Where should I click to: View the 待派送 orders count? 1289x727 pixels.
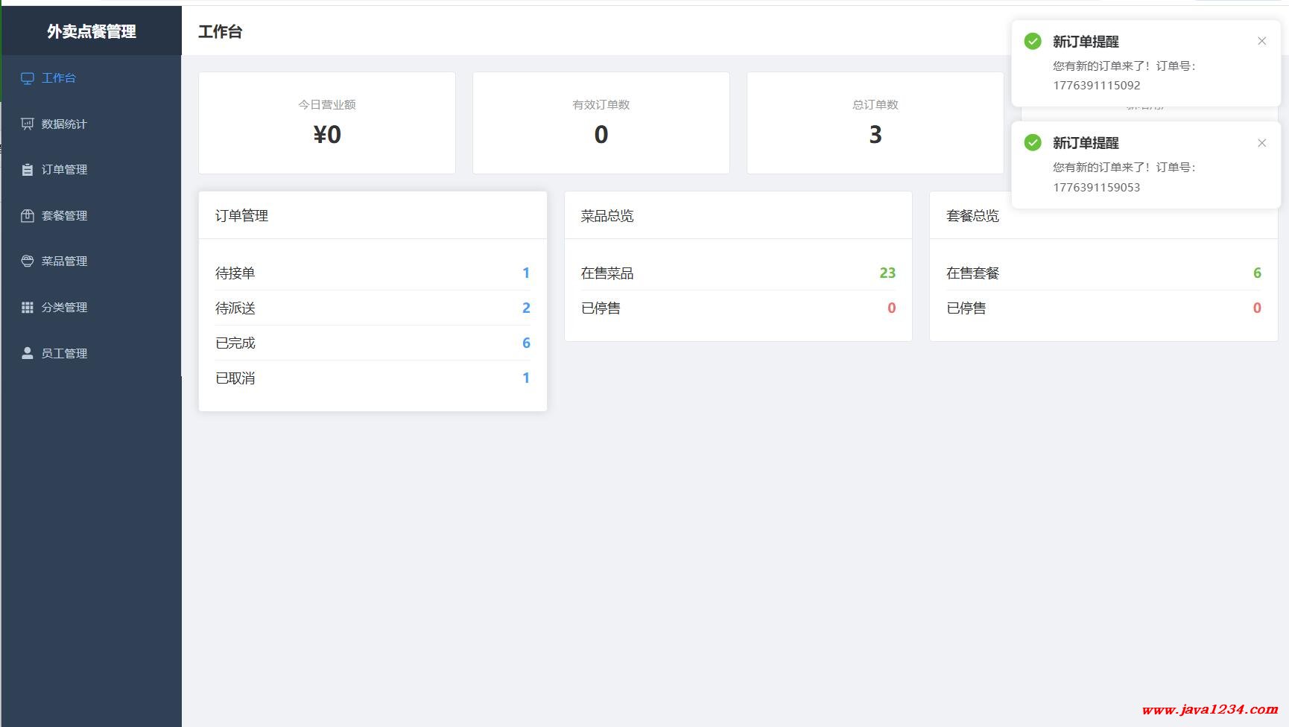coord(525,308)
